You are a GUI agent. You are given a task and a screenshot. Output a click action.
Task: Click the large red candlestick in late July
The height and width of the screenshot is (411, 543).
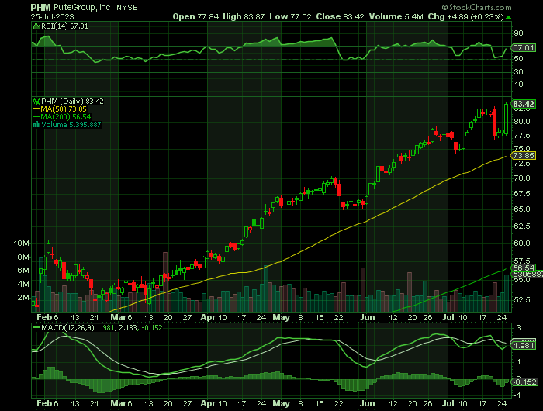tap(495, 123)
